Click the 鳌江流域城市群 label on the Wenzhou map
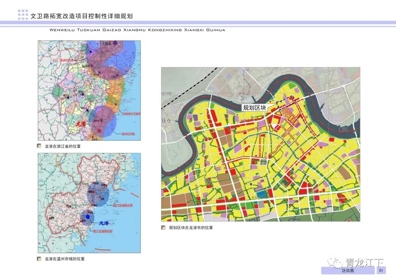Viewport: 396px width, 280px height. pyautogui.click(x=103, y=231)
